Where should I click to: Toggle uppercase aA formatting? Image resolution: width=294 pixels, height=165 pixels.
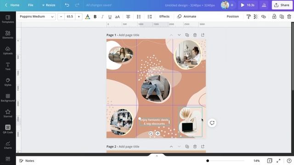click(118, 17)
